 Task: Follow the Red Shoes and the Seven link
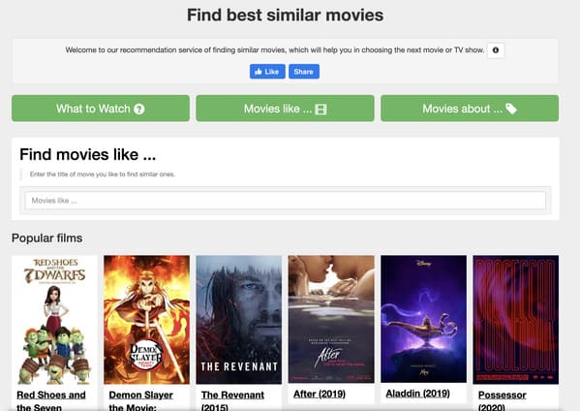[51, 400]
